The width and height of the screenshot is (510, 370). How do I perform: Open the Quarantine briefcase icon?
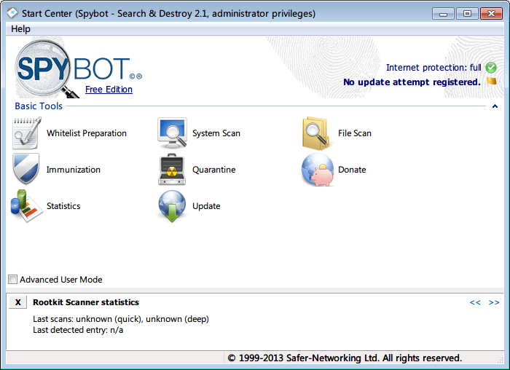pos(172,170)
